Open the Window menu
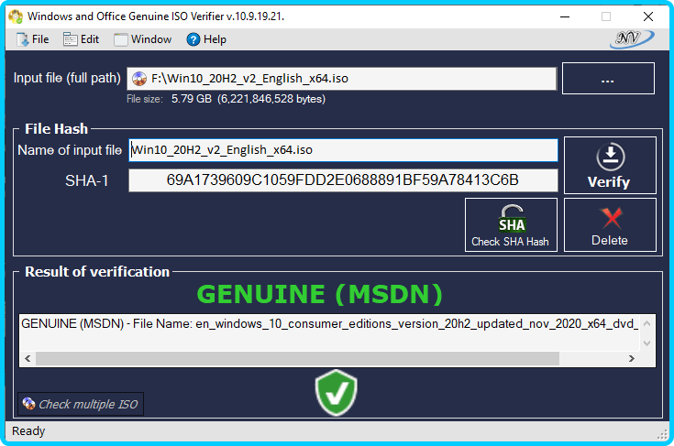The height and width of the screenshot is (446, 674). click(143, 39)
